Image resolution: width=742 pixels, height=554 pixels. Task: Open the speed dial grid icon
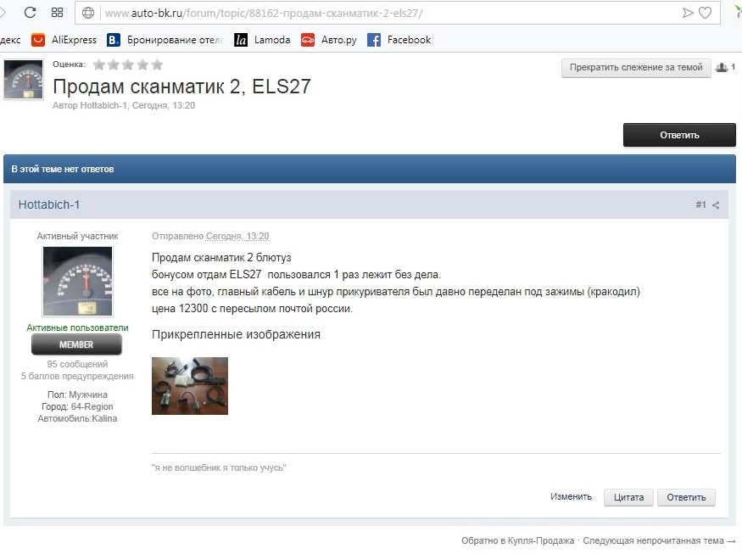tap(57, 13)
